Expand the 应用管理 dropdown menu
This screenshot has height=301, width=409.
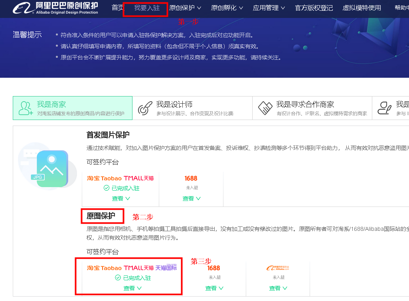click(269, 8)
